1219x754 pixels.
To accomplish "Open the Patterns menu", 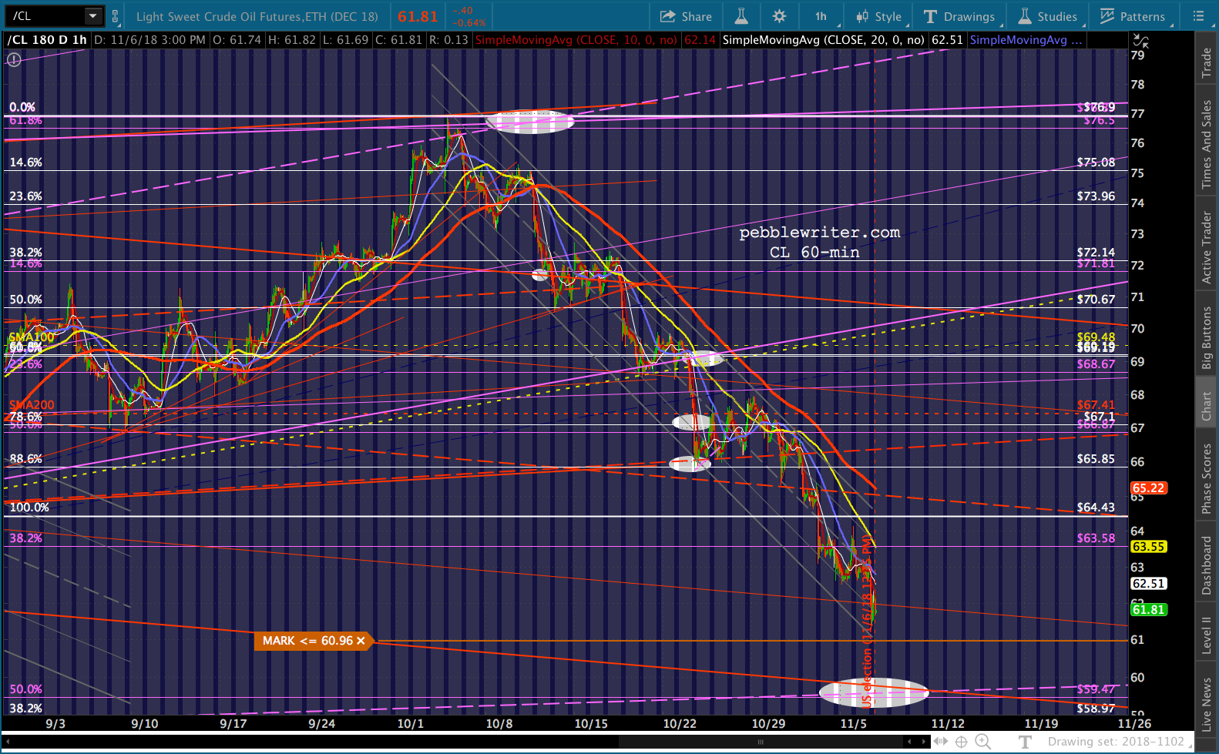I will (1133, 16).
